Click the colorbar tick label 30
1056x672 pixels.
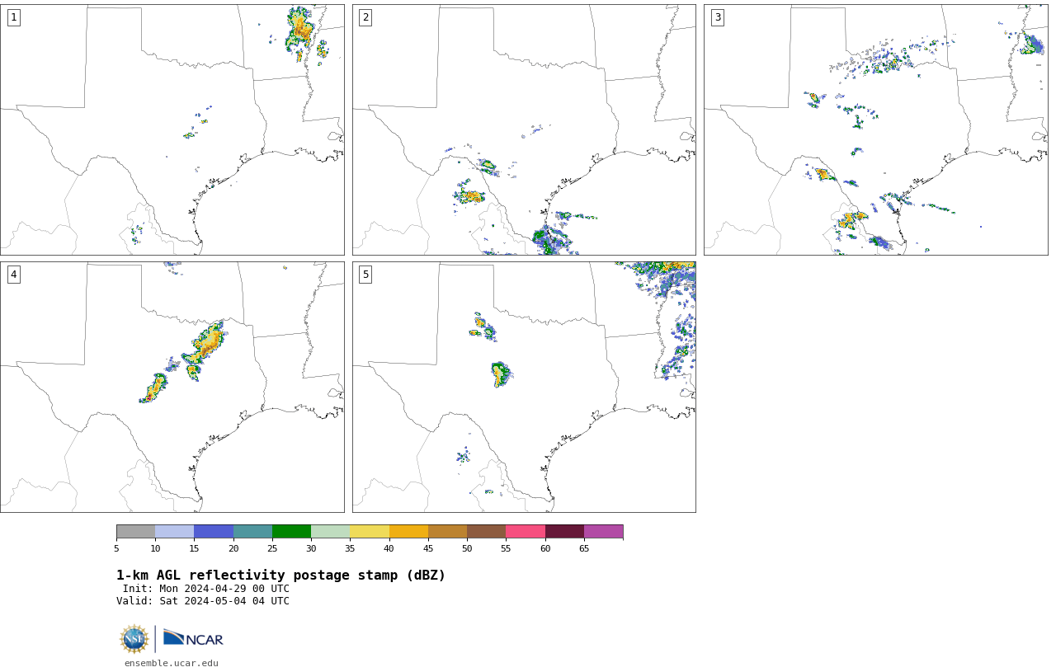[311, 548]
